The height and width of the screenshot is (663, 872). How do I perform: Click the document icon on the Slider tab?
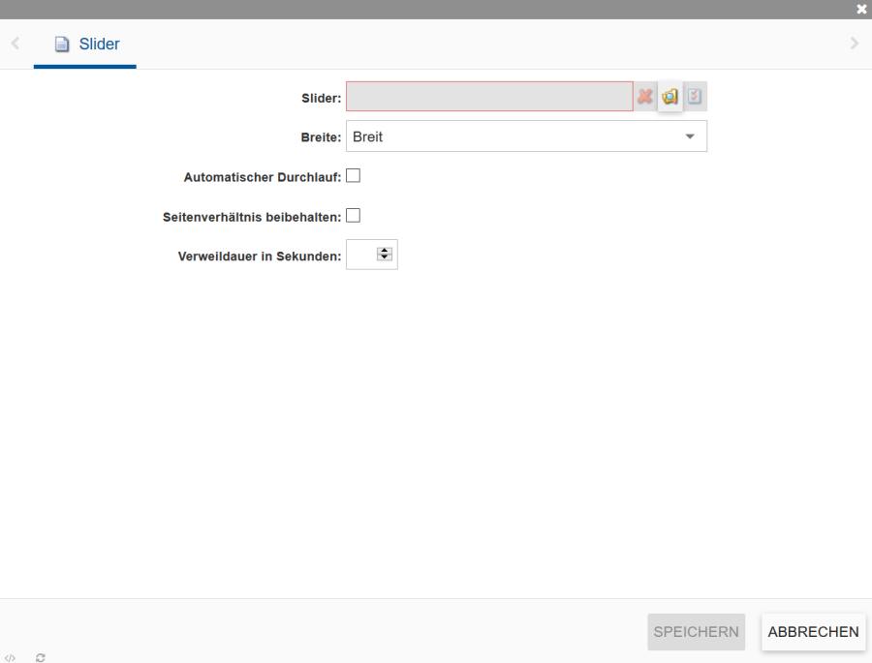[x=62, y=45]
